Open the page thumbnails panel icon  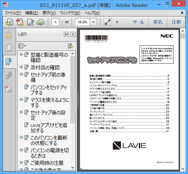[x=9, y=48]
